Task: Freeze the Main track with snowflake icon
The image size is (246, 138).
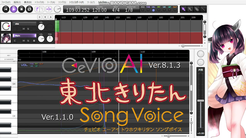Action: pos(34,41)
